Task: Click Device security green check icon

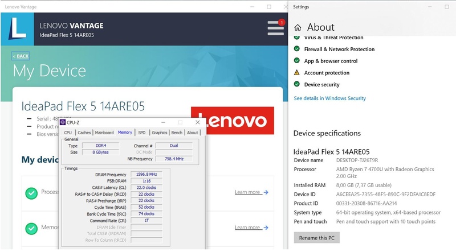Action: click(x=296, y=84)
